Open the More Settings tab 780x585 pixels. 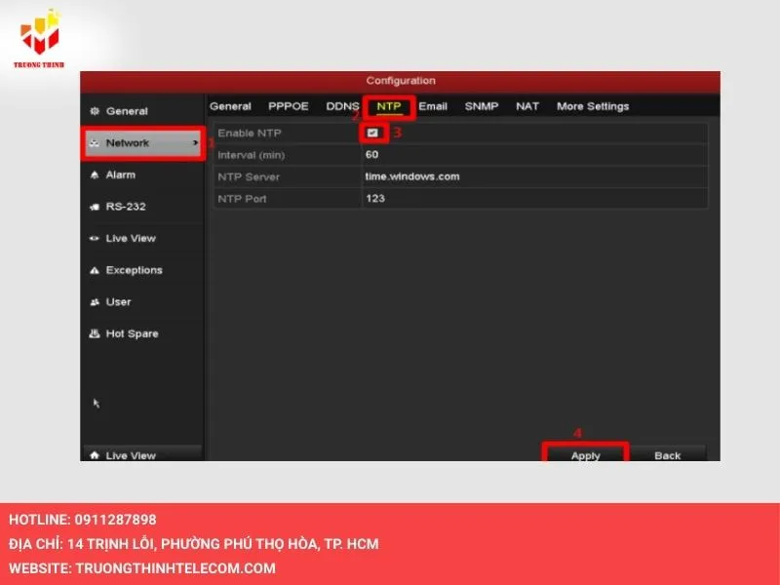click(x=593, y=106)
